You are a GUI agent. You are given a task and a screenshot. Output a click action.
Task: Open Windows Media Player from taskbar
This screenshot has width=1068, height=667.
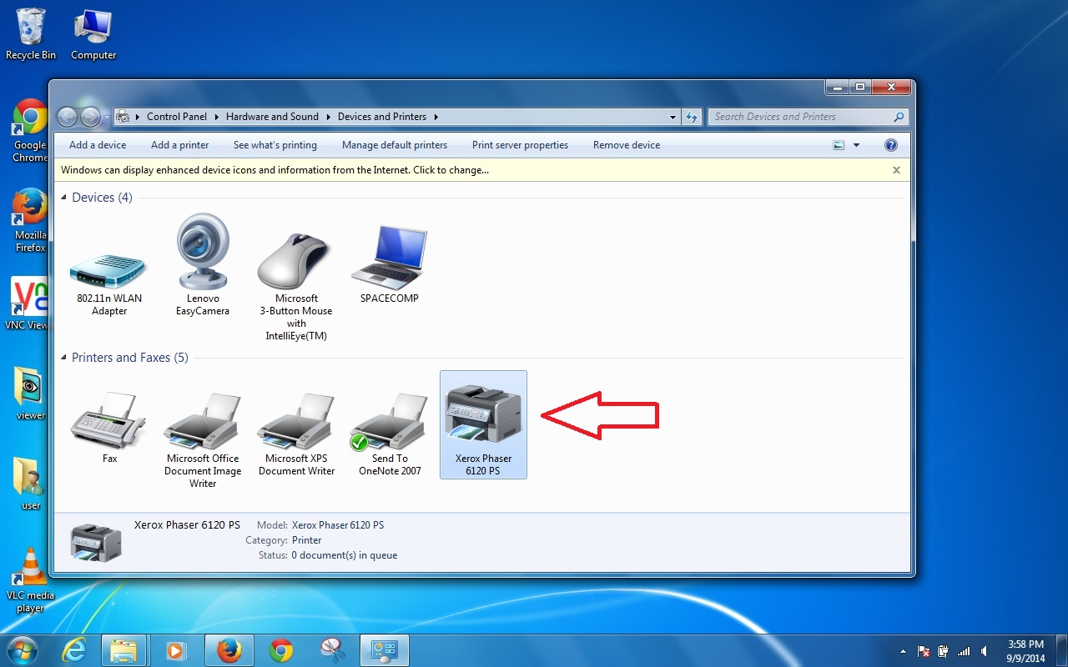coord(176,650)
